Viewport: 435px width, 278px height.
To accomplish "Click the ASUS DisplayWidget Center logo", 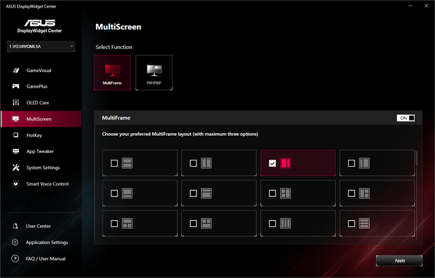I will (39, 26).
